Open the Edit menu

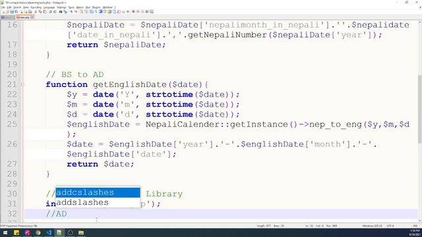pos(9,7)
